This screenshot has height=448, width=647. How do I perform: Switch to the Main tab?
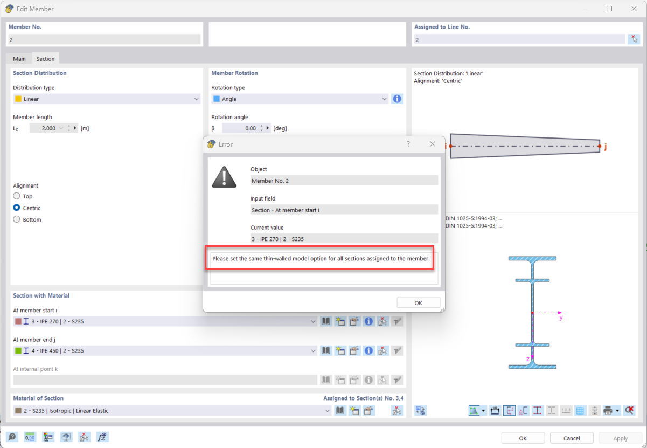19,58
